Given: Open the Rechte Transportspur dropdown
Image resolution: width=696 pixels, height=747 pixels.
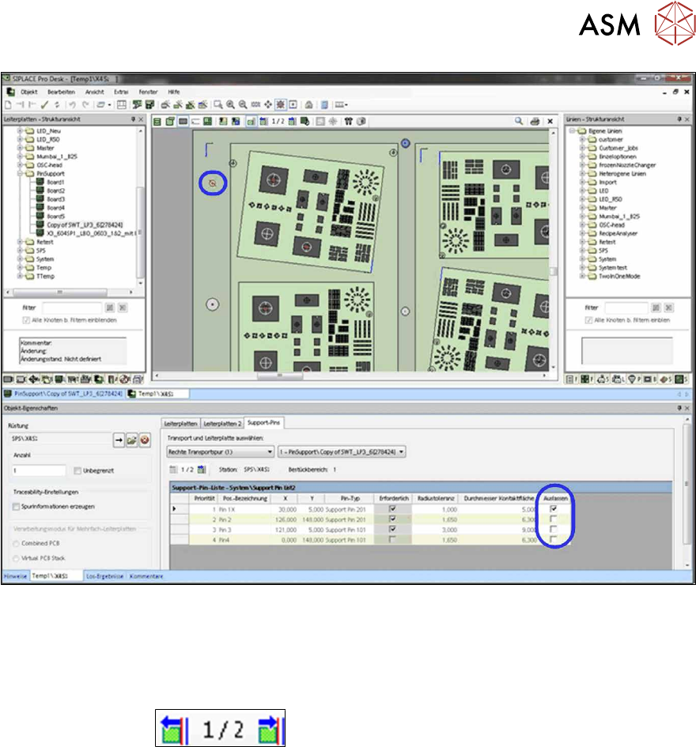Looking at the screenshot, I should pyautogui.click(x=220, y=451).
